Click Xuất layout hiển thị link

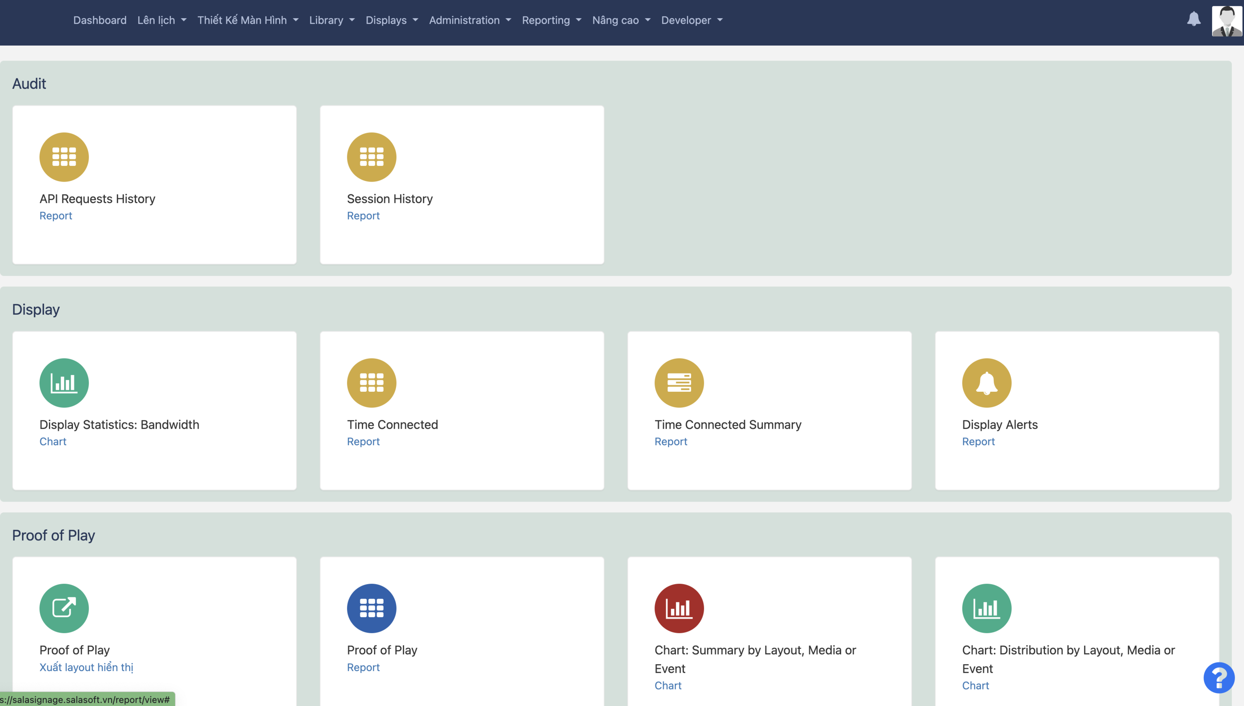point(86,667)
